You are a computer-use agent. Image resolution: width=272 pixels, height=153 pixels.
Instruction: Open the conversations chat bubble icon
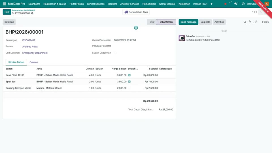point(236,4)
